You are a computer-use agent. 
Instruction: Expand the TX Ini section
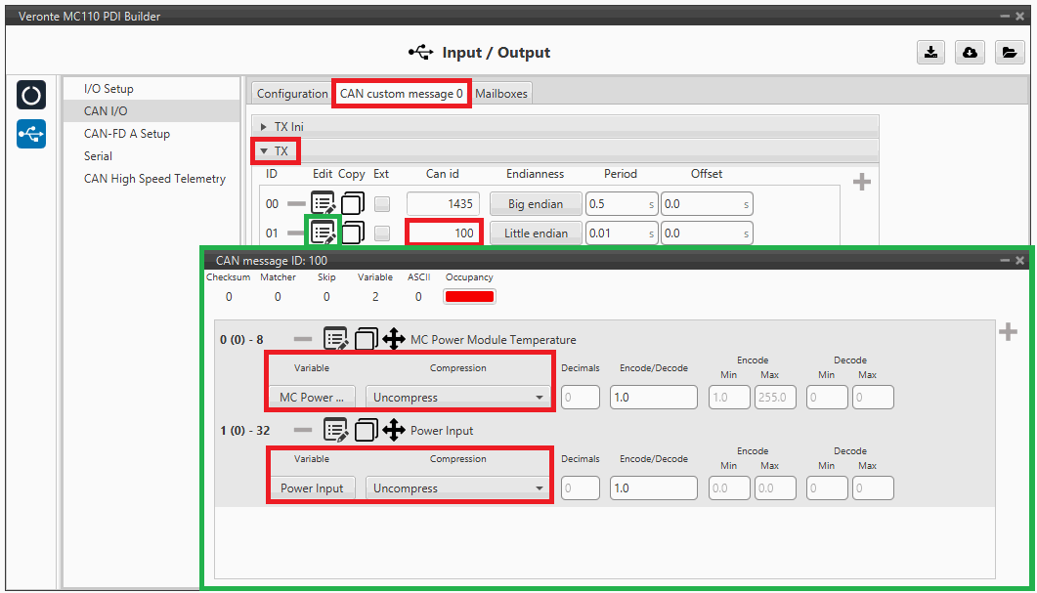264,127
